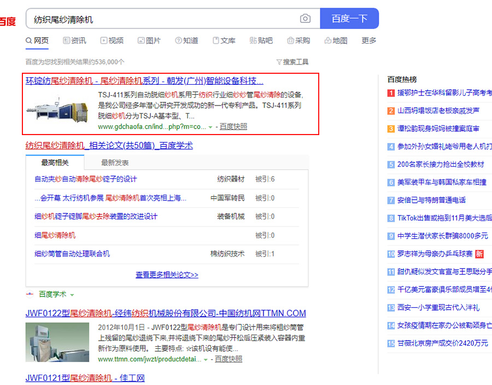Expand the ttmn.com result dropdown arrow
Image resolution: width=492 pixels, height=385 pixels.
206,360
